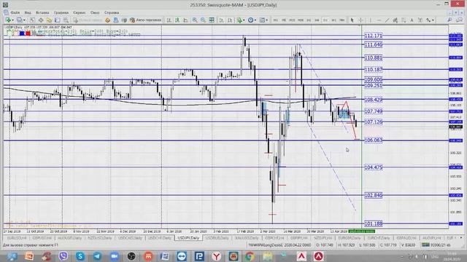Select the horizontal line tool
This screenshot has width=467, height=262.
point(379,20)
